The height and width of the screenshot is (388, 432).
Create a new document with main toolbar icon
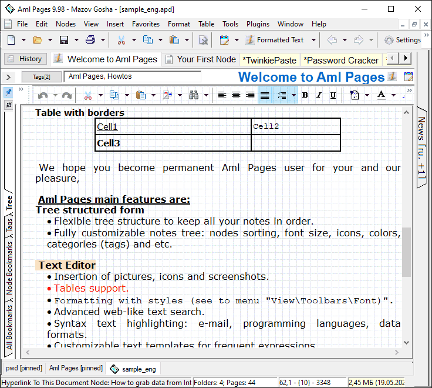11,40
